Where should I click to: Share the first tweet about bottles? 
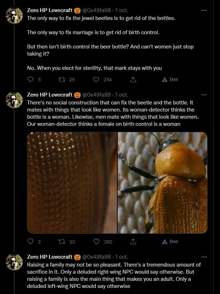tap(133, 79)
